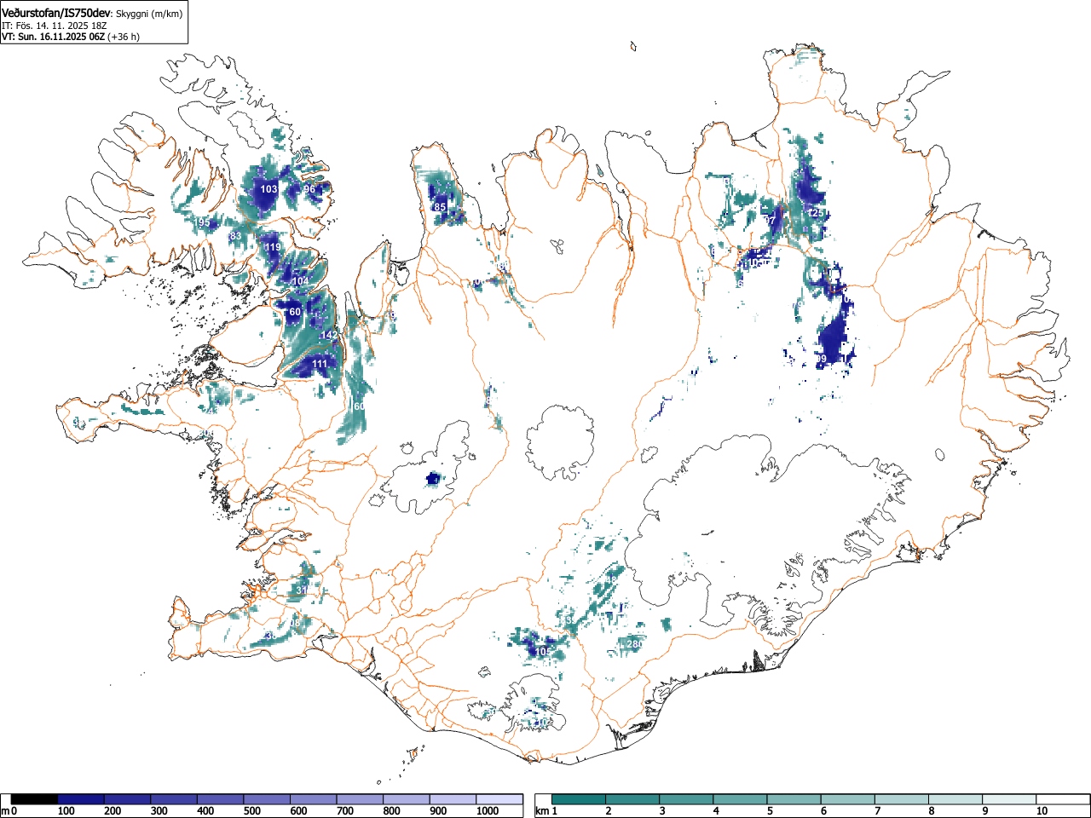Click the visibility value 195 in Westfjords
The height and width of the screenshot is (818, 1091).
(202, 222)
